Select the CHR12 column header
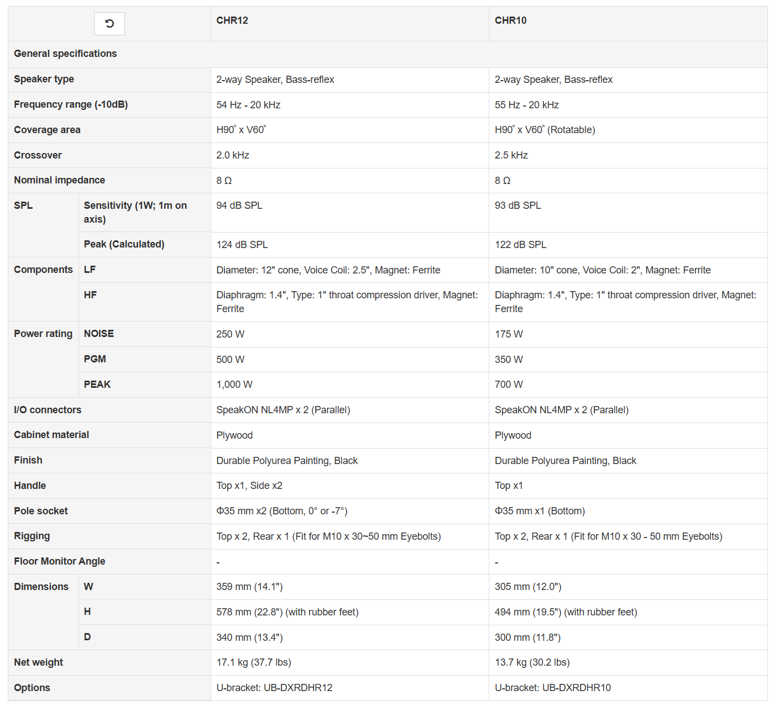This screenshot has width=774, height=706. tap(232, 20)
